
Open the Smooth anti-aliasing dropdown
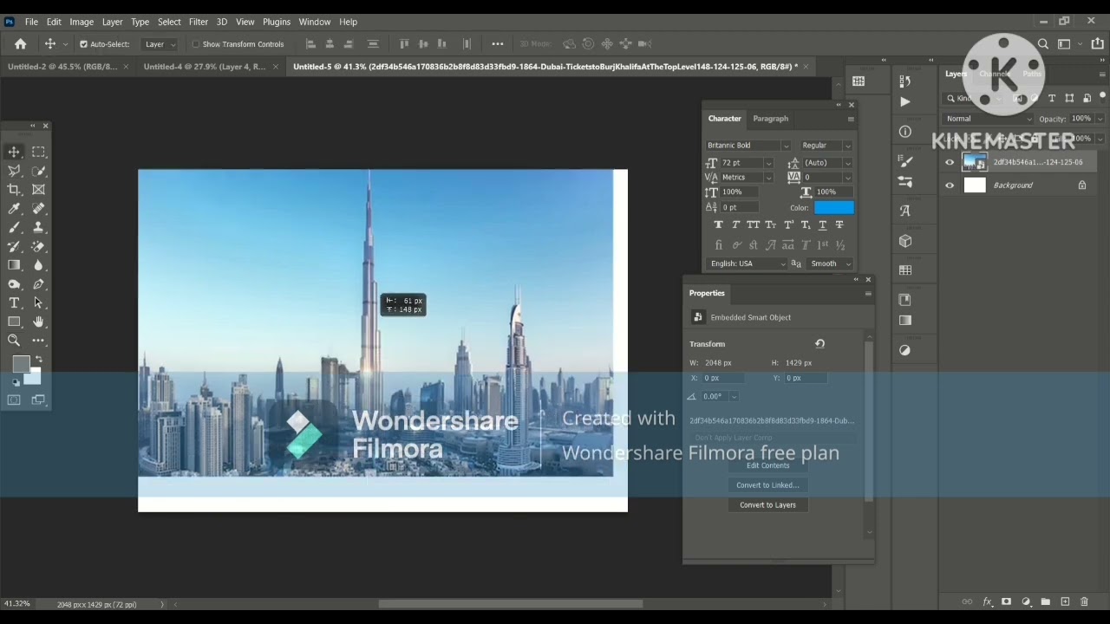(830, 263)
